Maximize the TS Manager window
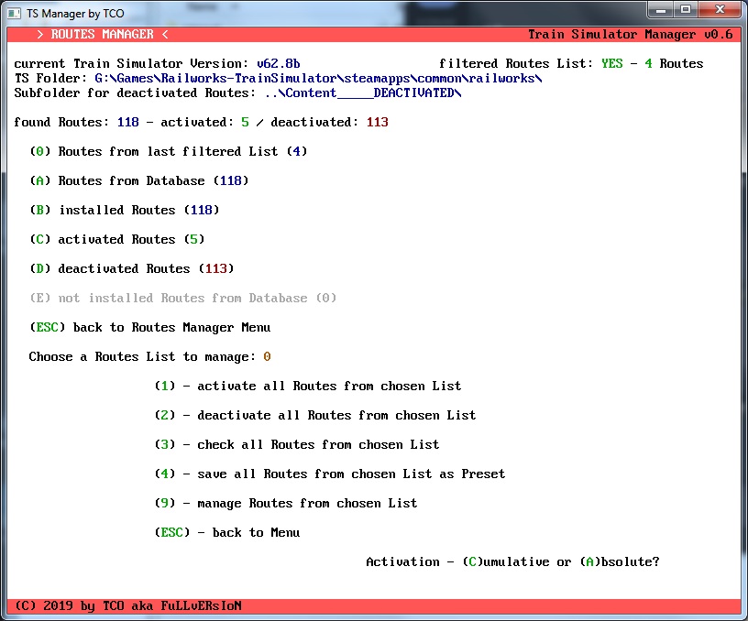Viewport: 748px width, 621px height. (x=686, y=9)
